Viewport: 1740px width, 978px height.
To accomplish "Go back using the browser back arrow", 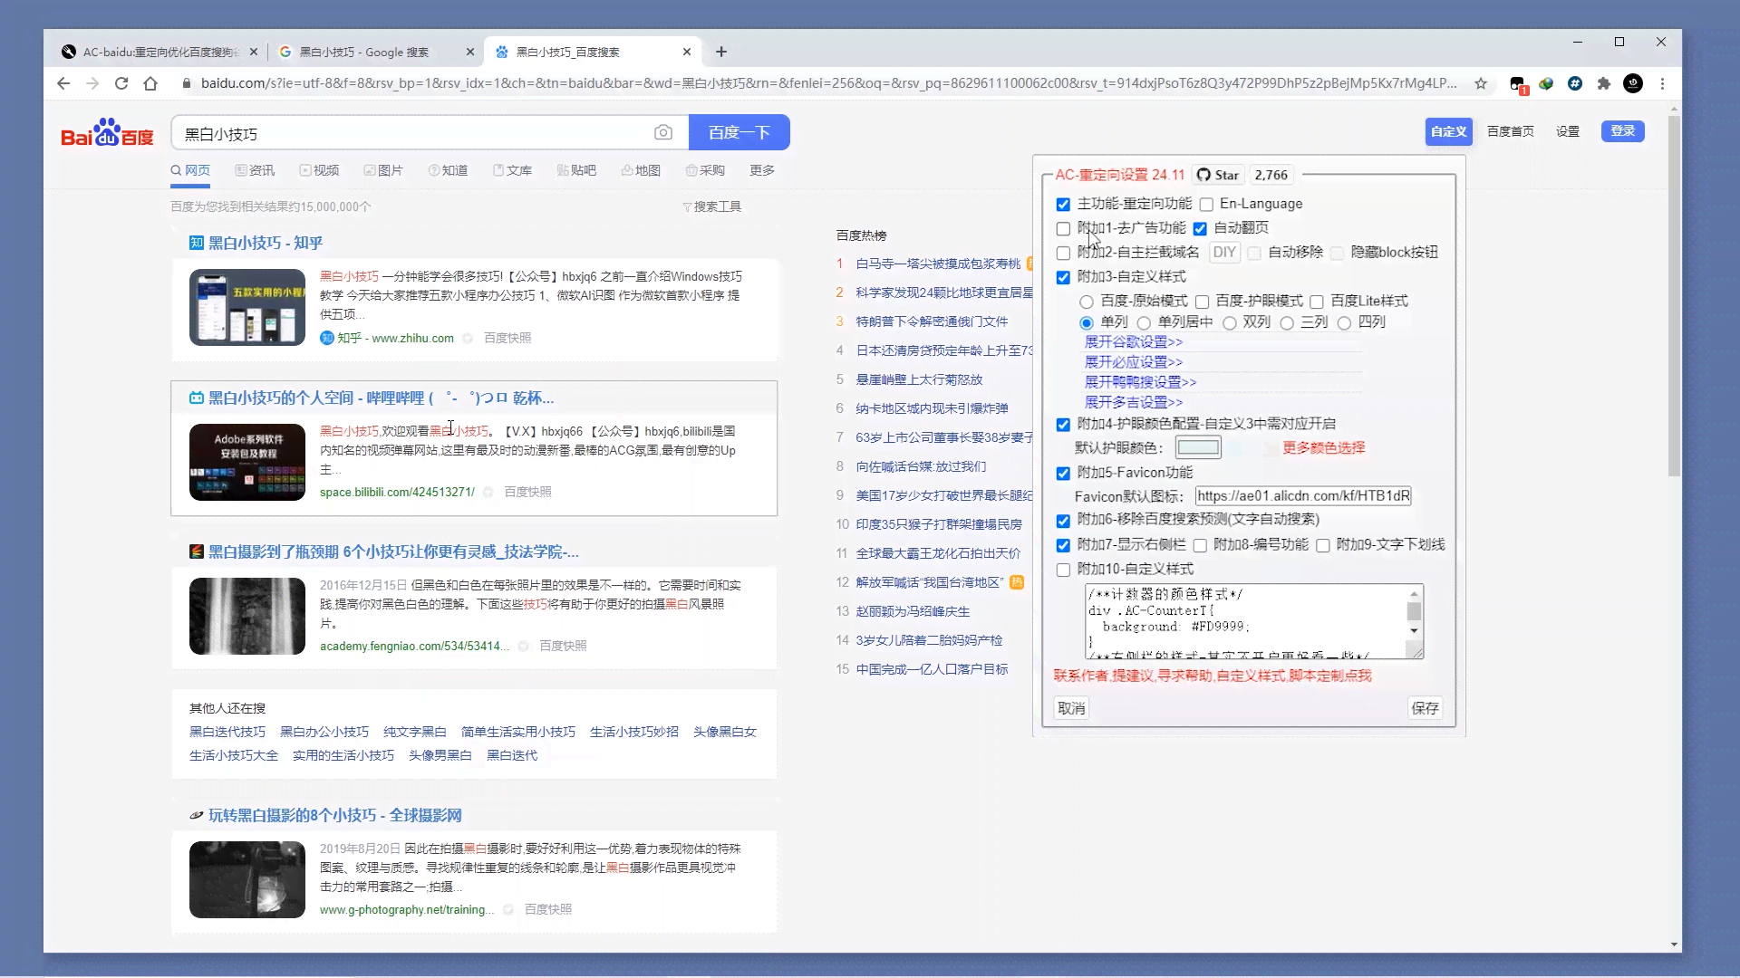I will (x=63, y=83).
